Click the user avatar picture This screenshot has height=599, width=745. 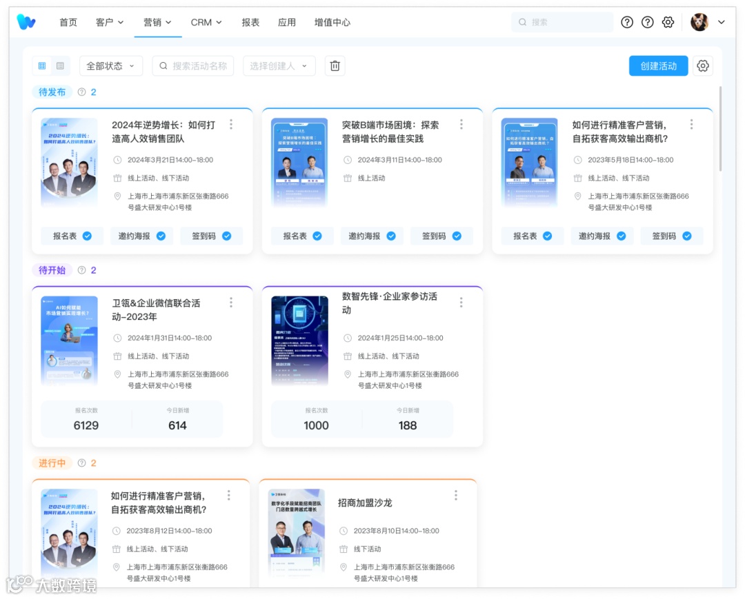[699, 22]
